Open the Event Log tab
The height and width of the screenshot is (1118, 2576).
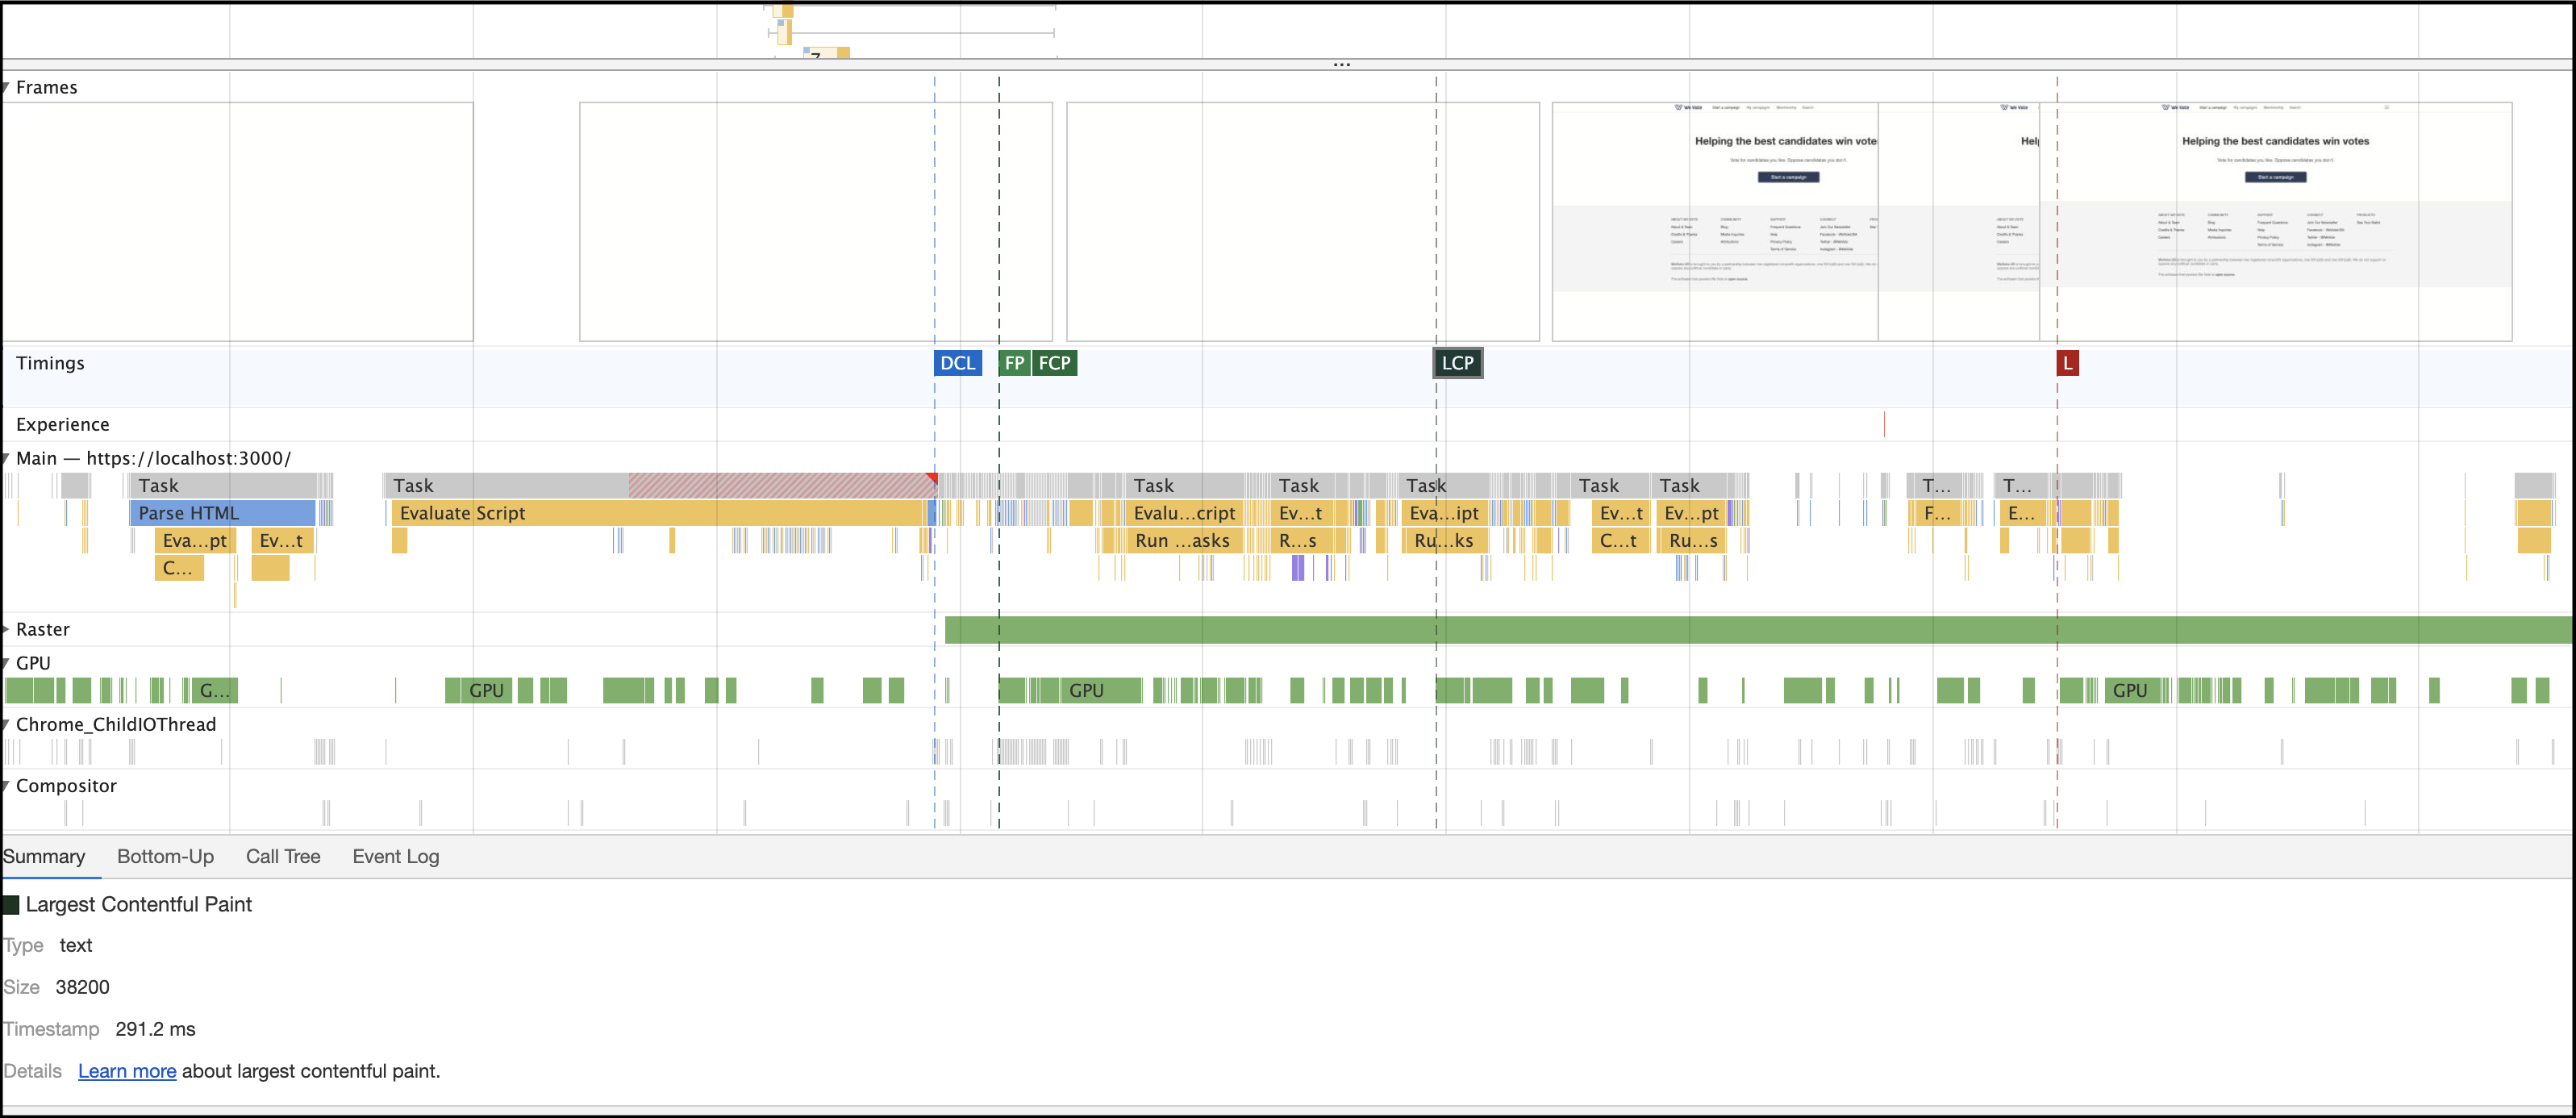pyautogui.click(x=395, y=857)
